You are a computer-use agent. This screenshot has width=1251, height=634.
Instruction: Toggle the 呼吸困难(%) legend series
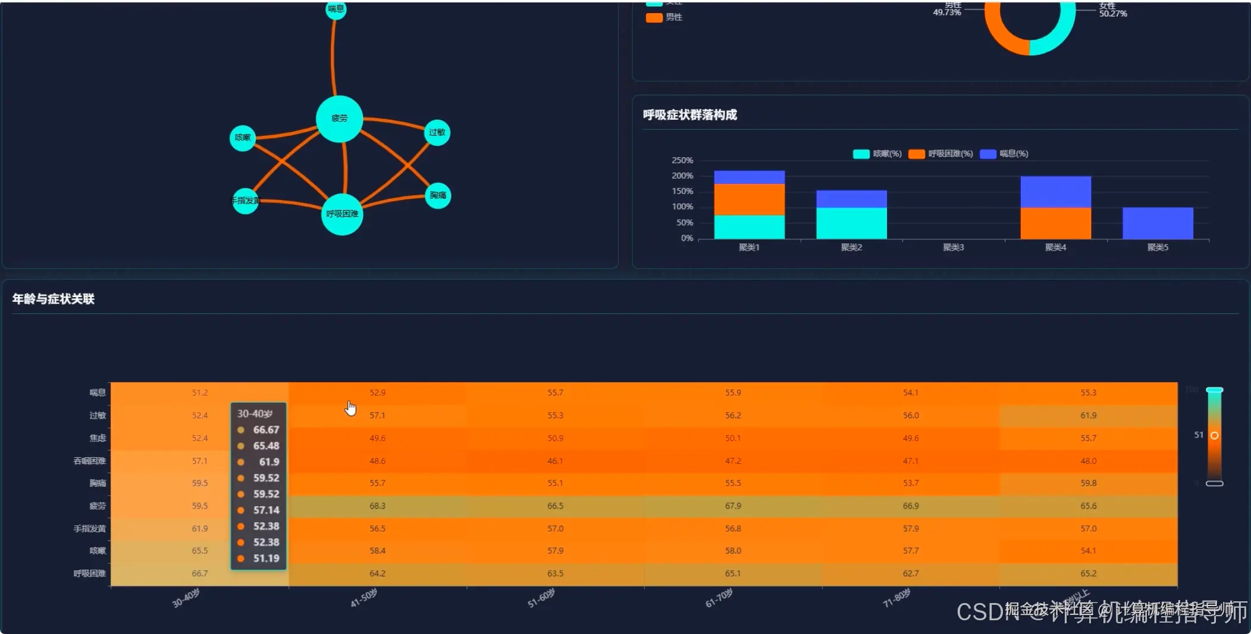point(940,154)
